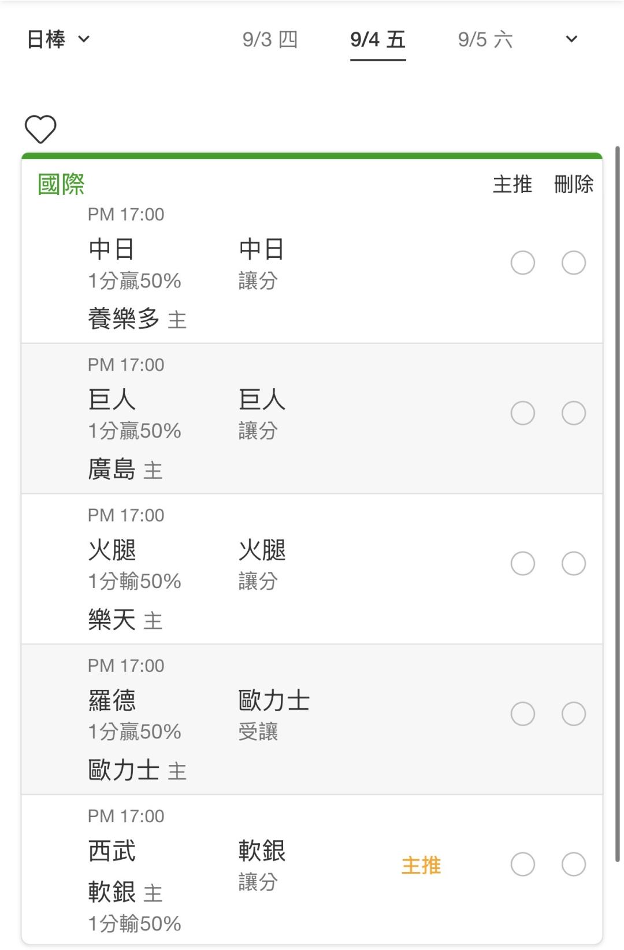Viewport: 624px width, 950px height.
Task: Select 刪除 radio for 軟銀 game
Action: (574, 864)
